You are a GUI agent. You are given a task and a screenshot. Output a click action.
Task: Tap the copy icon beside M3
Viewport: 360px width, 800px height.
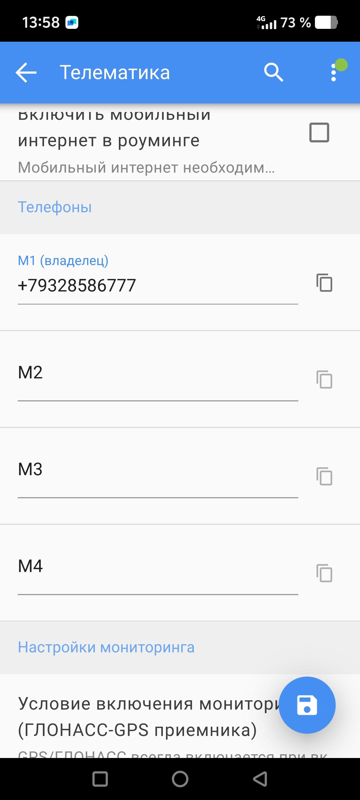point(324,476)
